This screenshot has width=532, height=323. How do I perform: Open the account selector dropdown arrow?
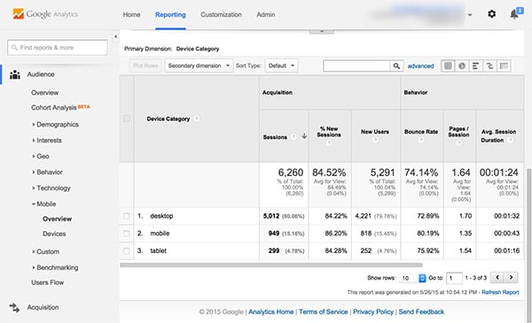(470, 15)
